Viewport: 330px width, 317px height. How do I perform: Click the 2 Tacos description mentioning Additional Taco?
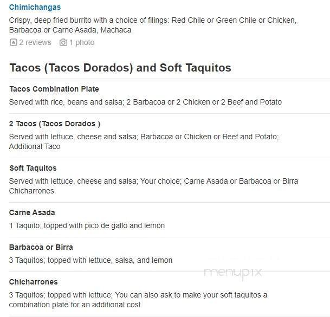144,141
